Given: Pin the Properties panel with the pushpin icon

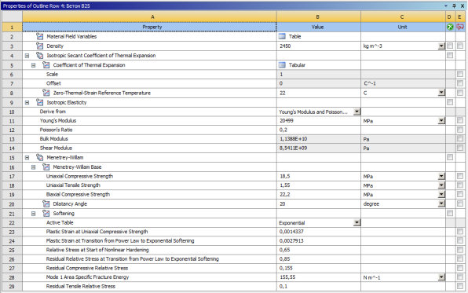Looking at the screenshot, I should (454, 5).
